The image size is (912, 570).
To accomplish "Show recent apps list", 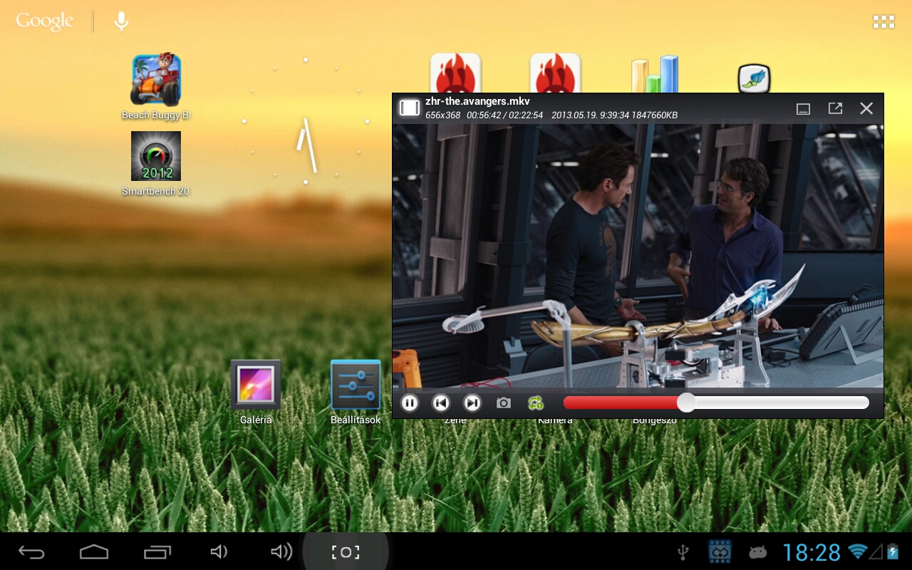I will (157, 552).
